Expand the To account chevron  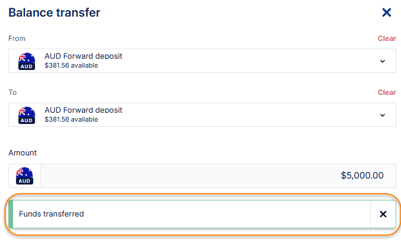pos(383,115)
